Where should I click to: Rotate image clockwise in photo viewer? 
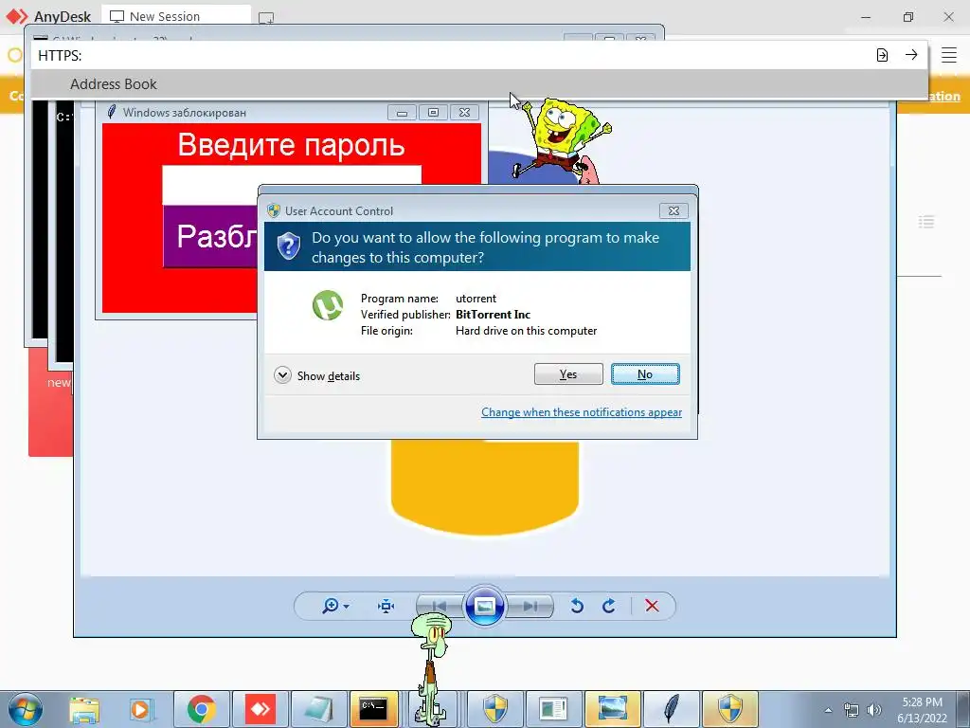pos(609,606)
